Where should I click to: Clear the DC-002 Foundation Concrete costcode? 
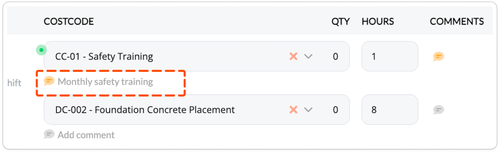pos(293,110)
